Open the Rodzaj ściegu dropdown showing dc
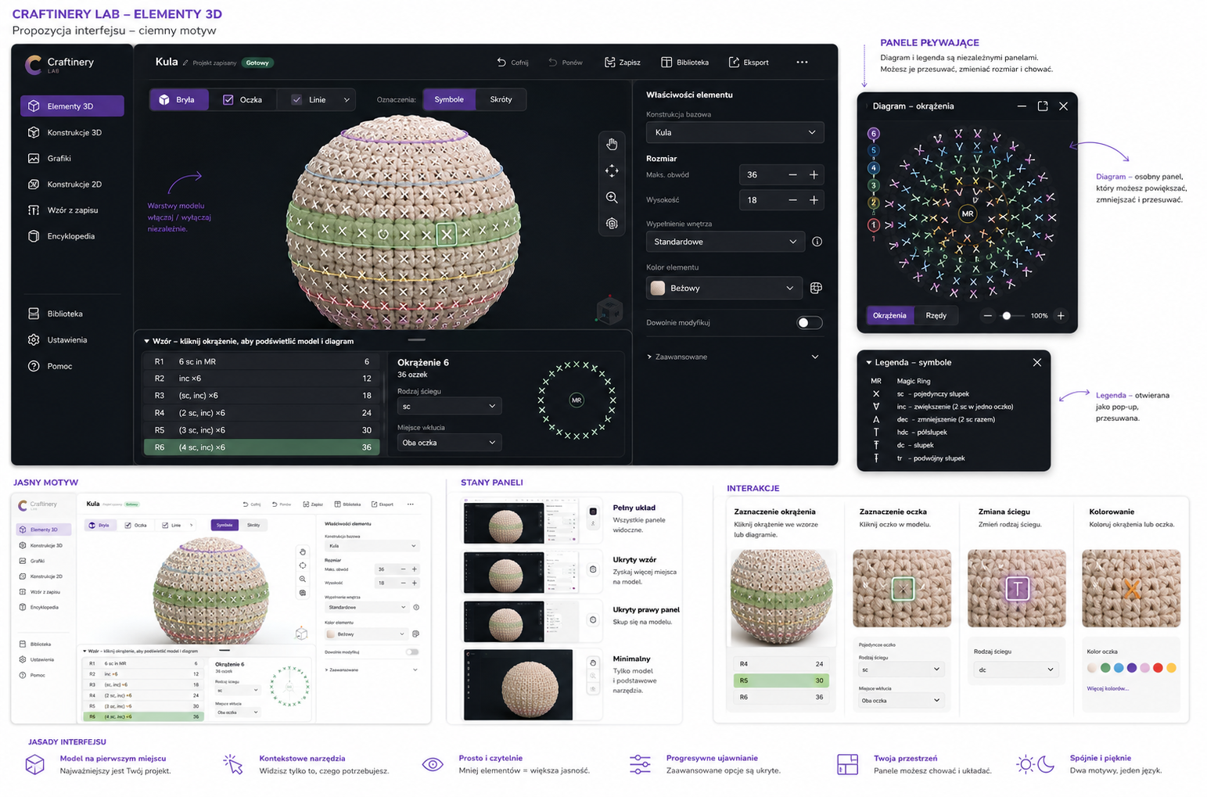This screenshot has width=1207, height=797. point(1015,670)
